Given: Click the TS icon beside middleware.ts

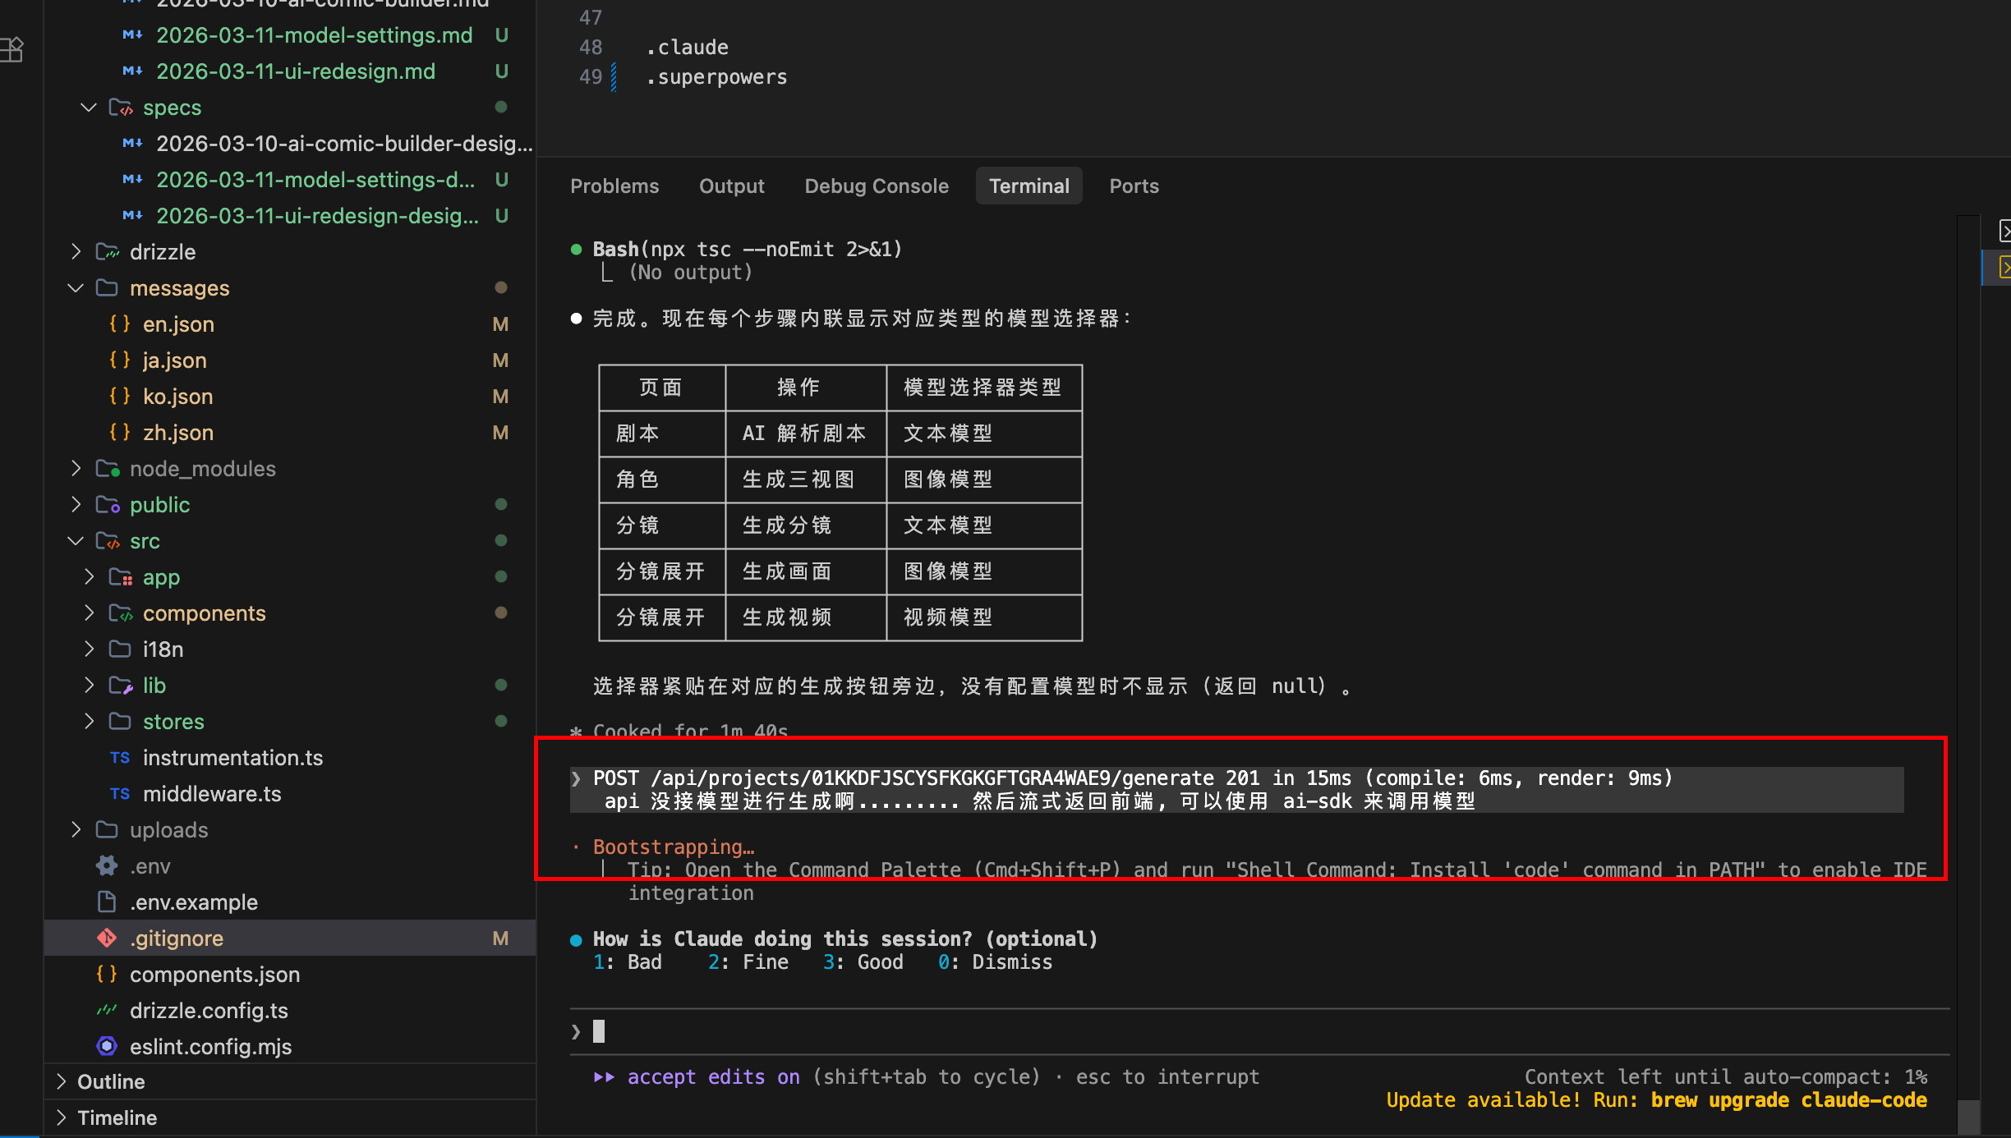Looking at the screenshot, I should click(120, 793).
